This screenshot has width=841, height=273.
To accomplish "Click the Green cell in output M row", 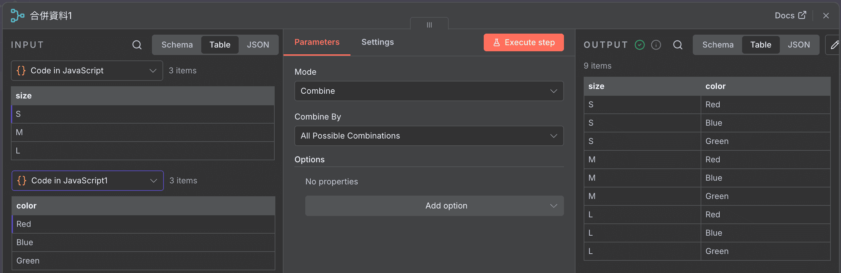I will (x=766, y=196).
